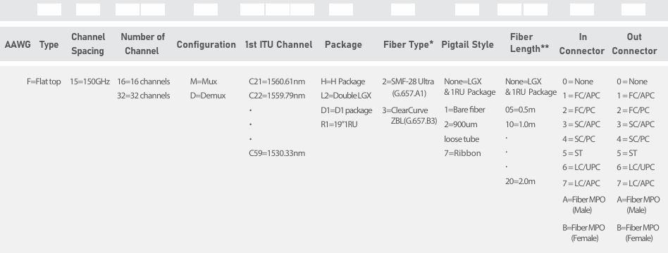Click the 7=Ribbon pigtail style entry
This screenshot has height=253, width=668.
coord(462,153)
